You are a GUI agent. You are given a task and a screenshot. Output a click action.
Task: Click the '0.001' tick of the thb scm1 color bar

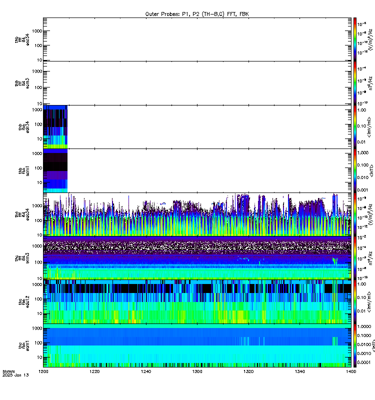(363, 190)
